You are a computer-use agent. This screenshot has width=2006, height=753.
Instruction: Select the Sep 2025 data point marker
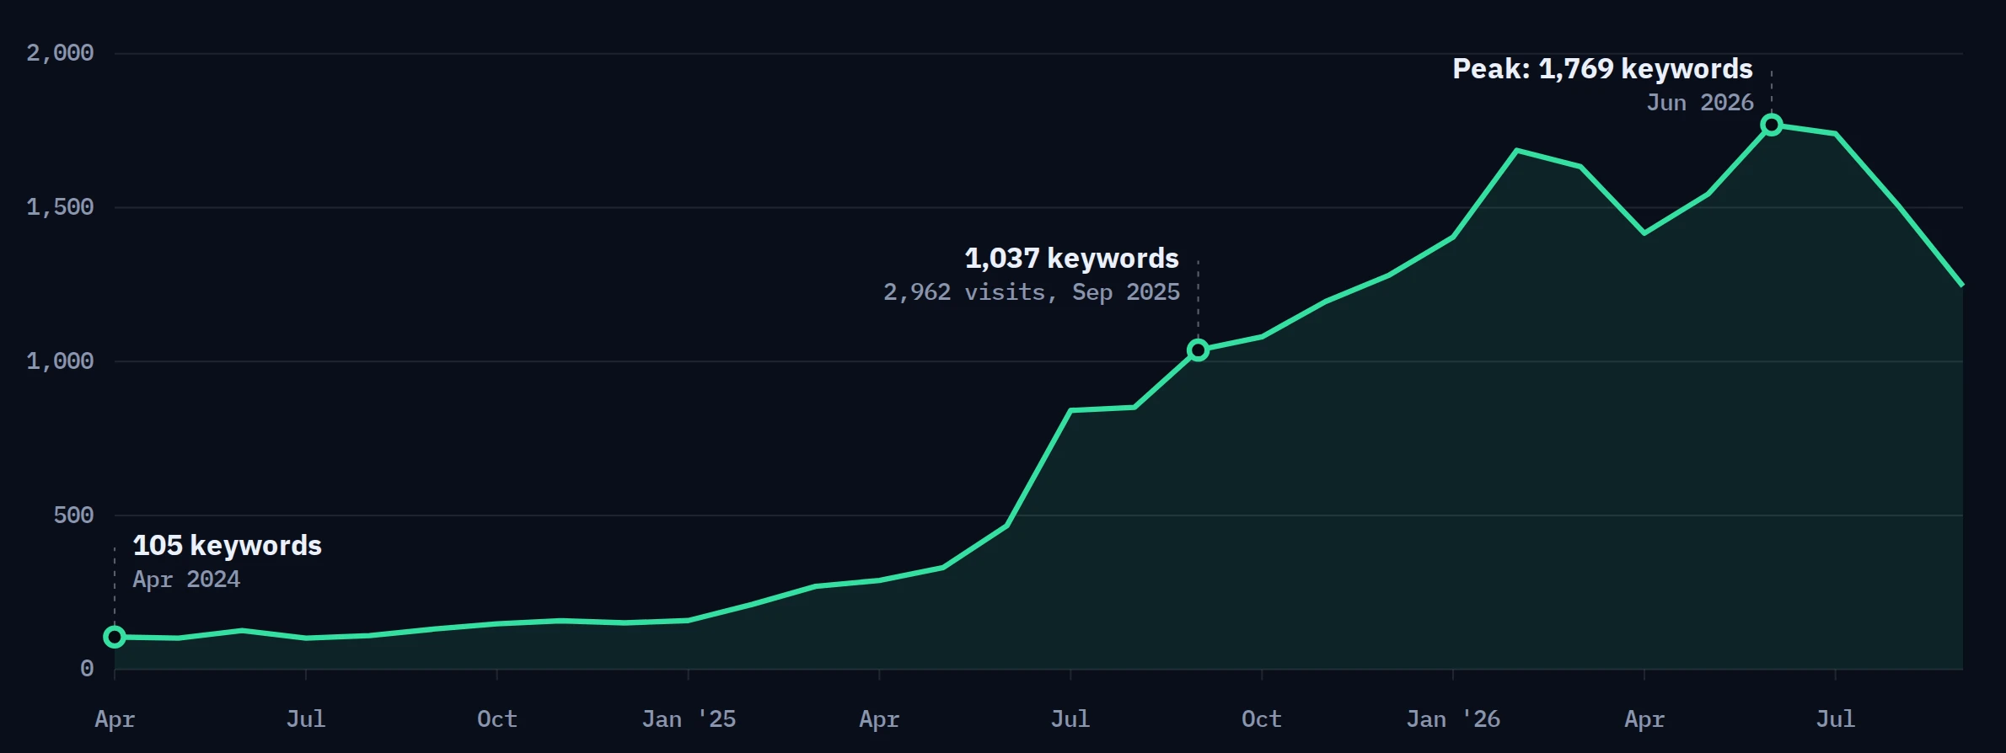(x=1198, y=350)
